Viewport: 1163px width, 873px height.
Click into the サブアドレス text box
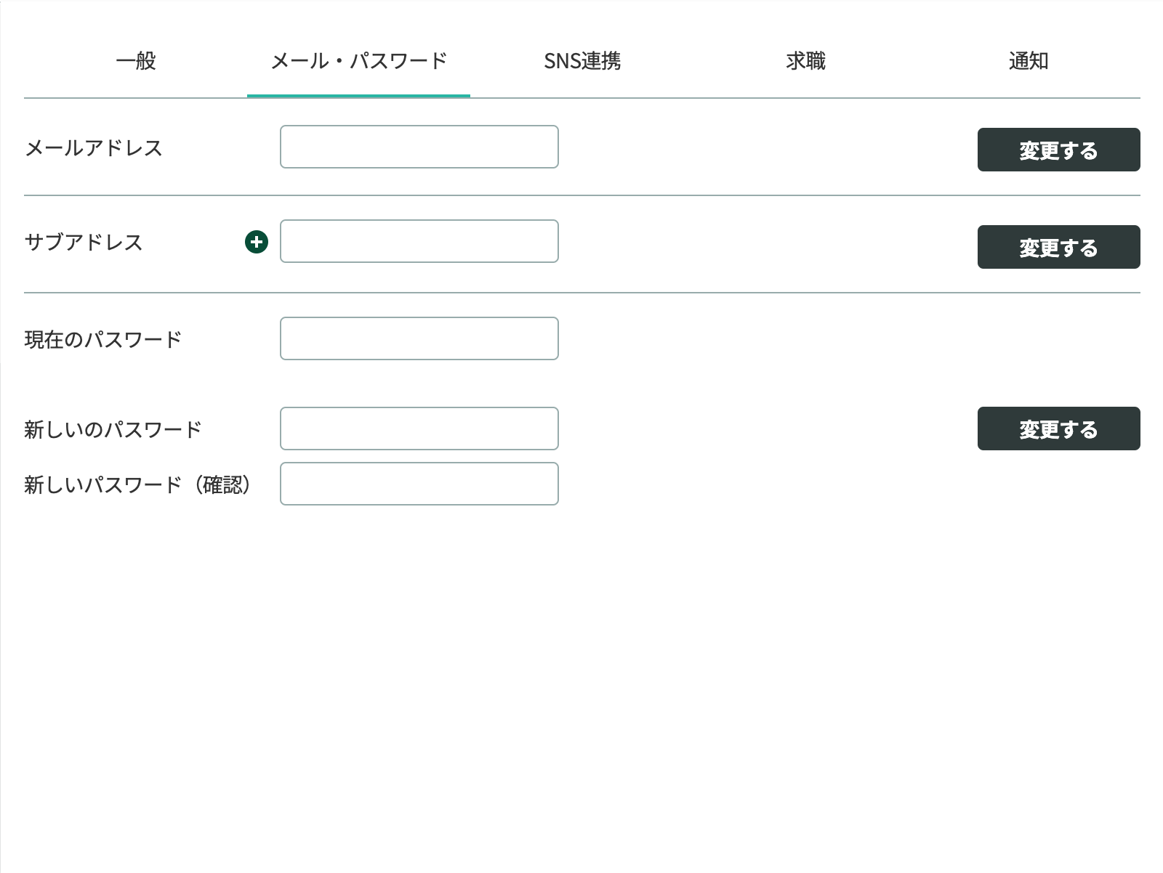pyautogui.click(x=419, y=241)
